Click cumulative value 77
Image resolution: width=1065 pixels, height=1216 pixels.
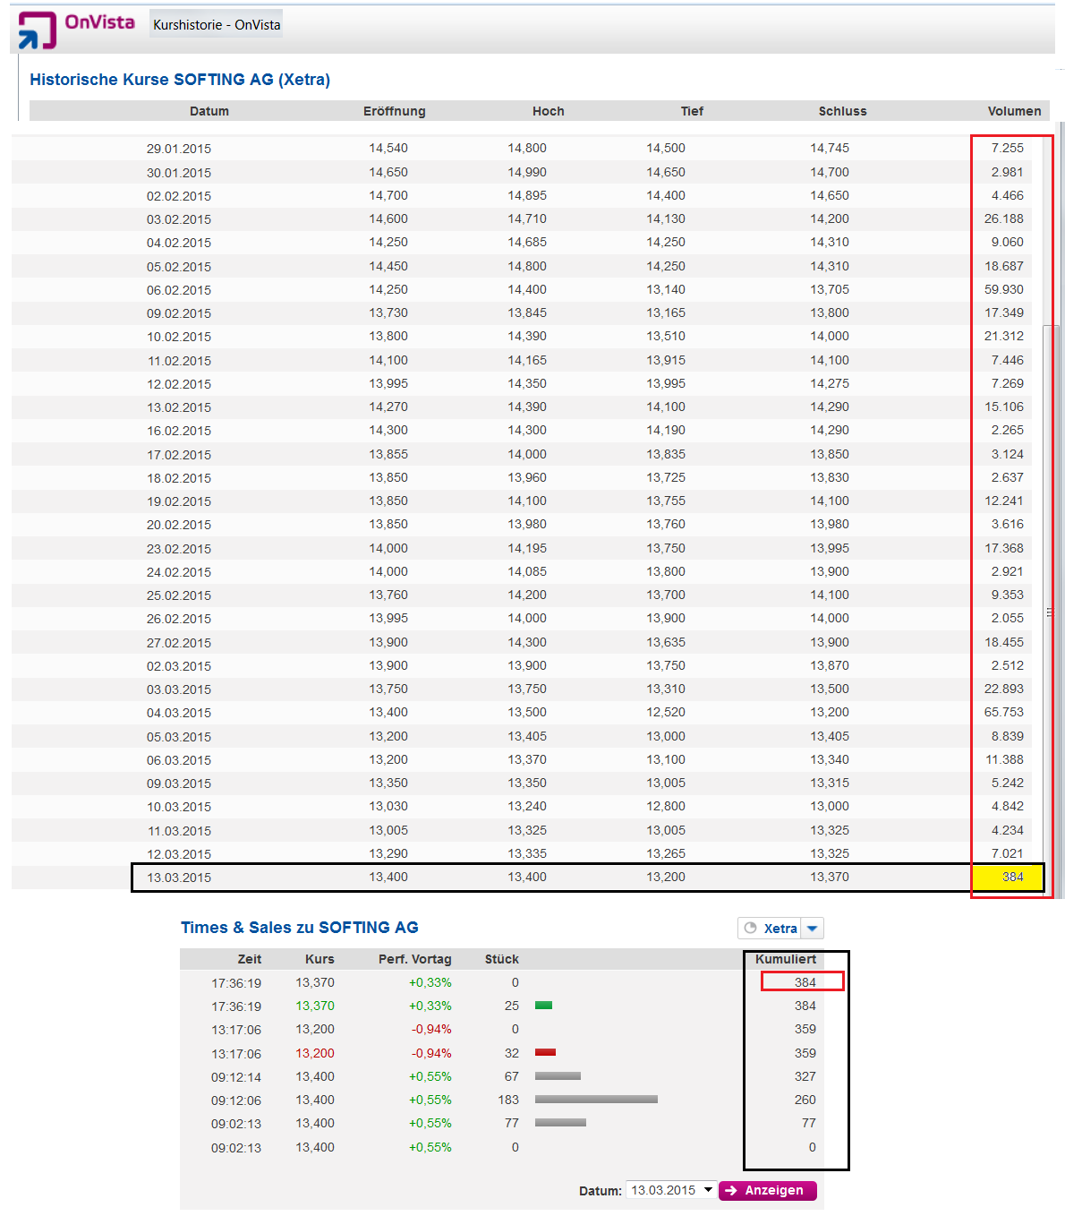tap(809, 1123)
